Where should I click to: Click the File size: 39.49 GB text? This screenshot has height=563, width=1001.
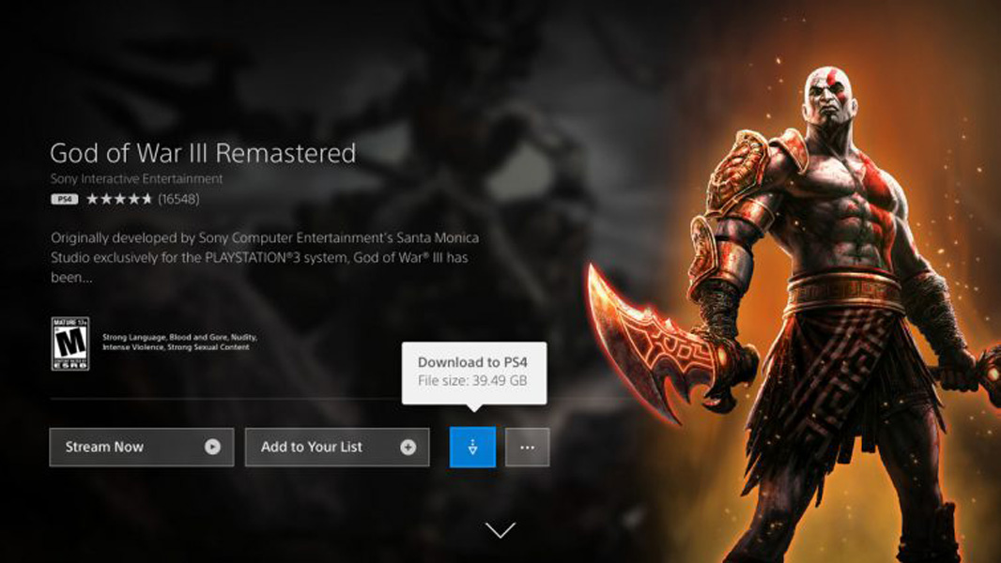point(472,381)
